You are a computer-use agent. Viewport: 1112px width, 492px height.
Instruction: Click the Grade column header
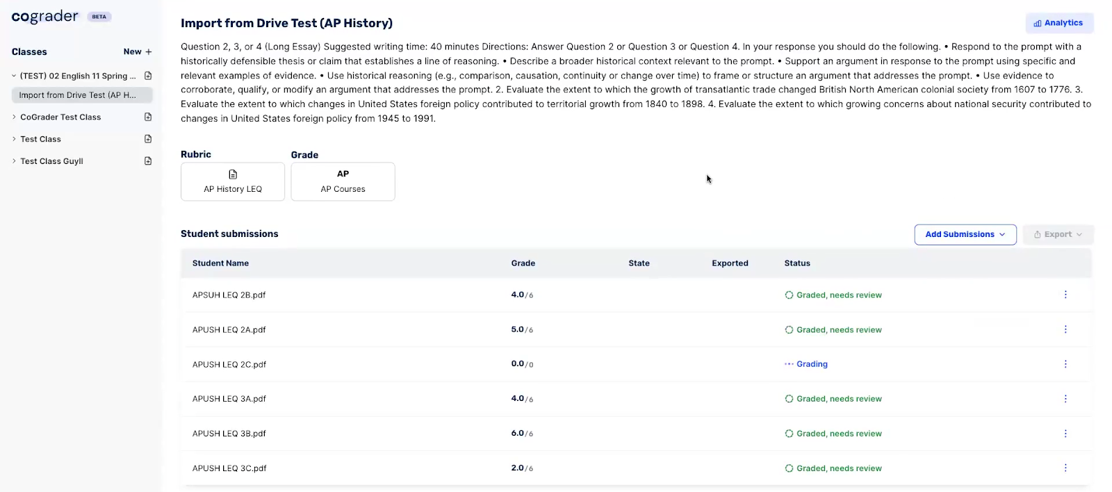(523, 263)
